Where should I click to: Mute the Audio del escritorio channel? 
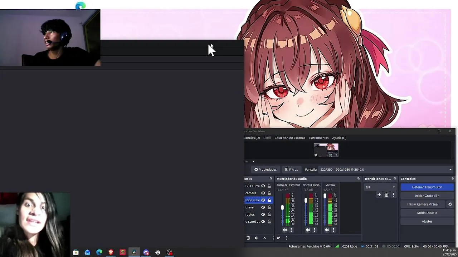pyautogui.click(x=285, y=230)
